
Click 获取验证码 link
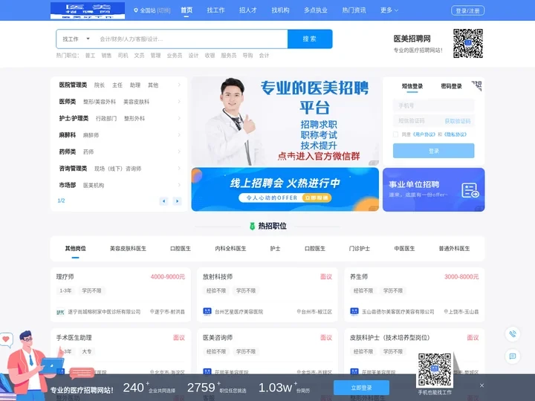pyautogui.click(x=458, y=121)
